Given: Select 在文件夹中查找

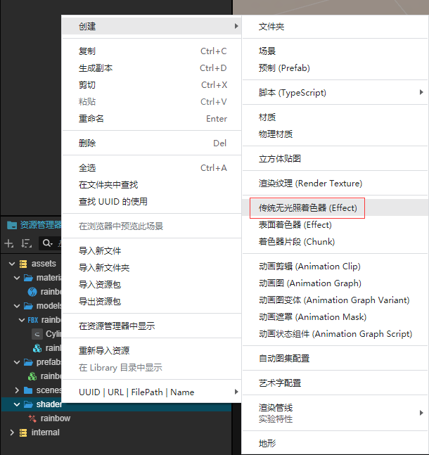Looking at the screenshot, I should (151, 185).
